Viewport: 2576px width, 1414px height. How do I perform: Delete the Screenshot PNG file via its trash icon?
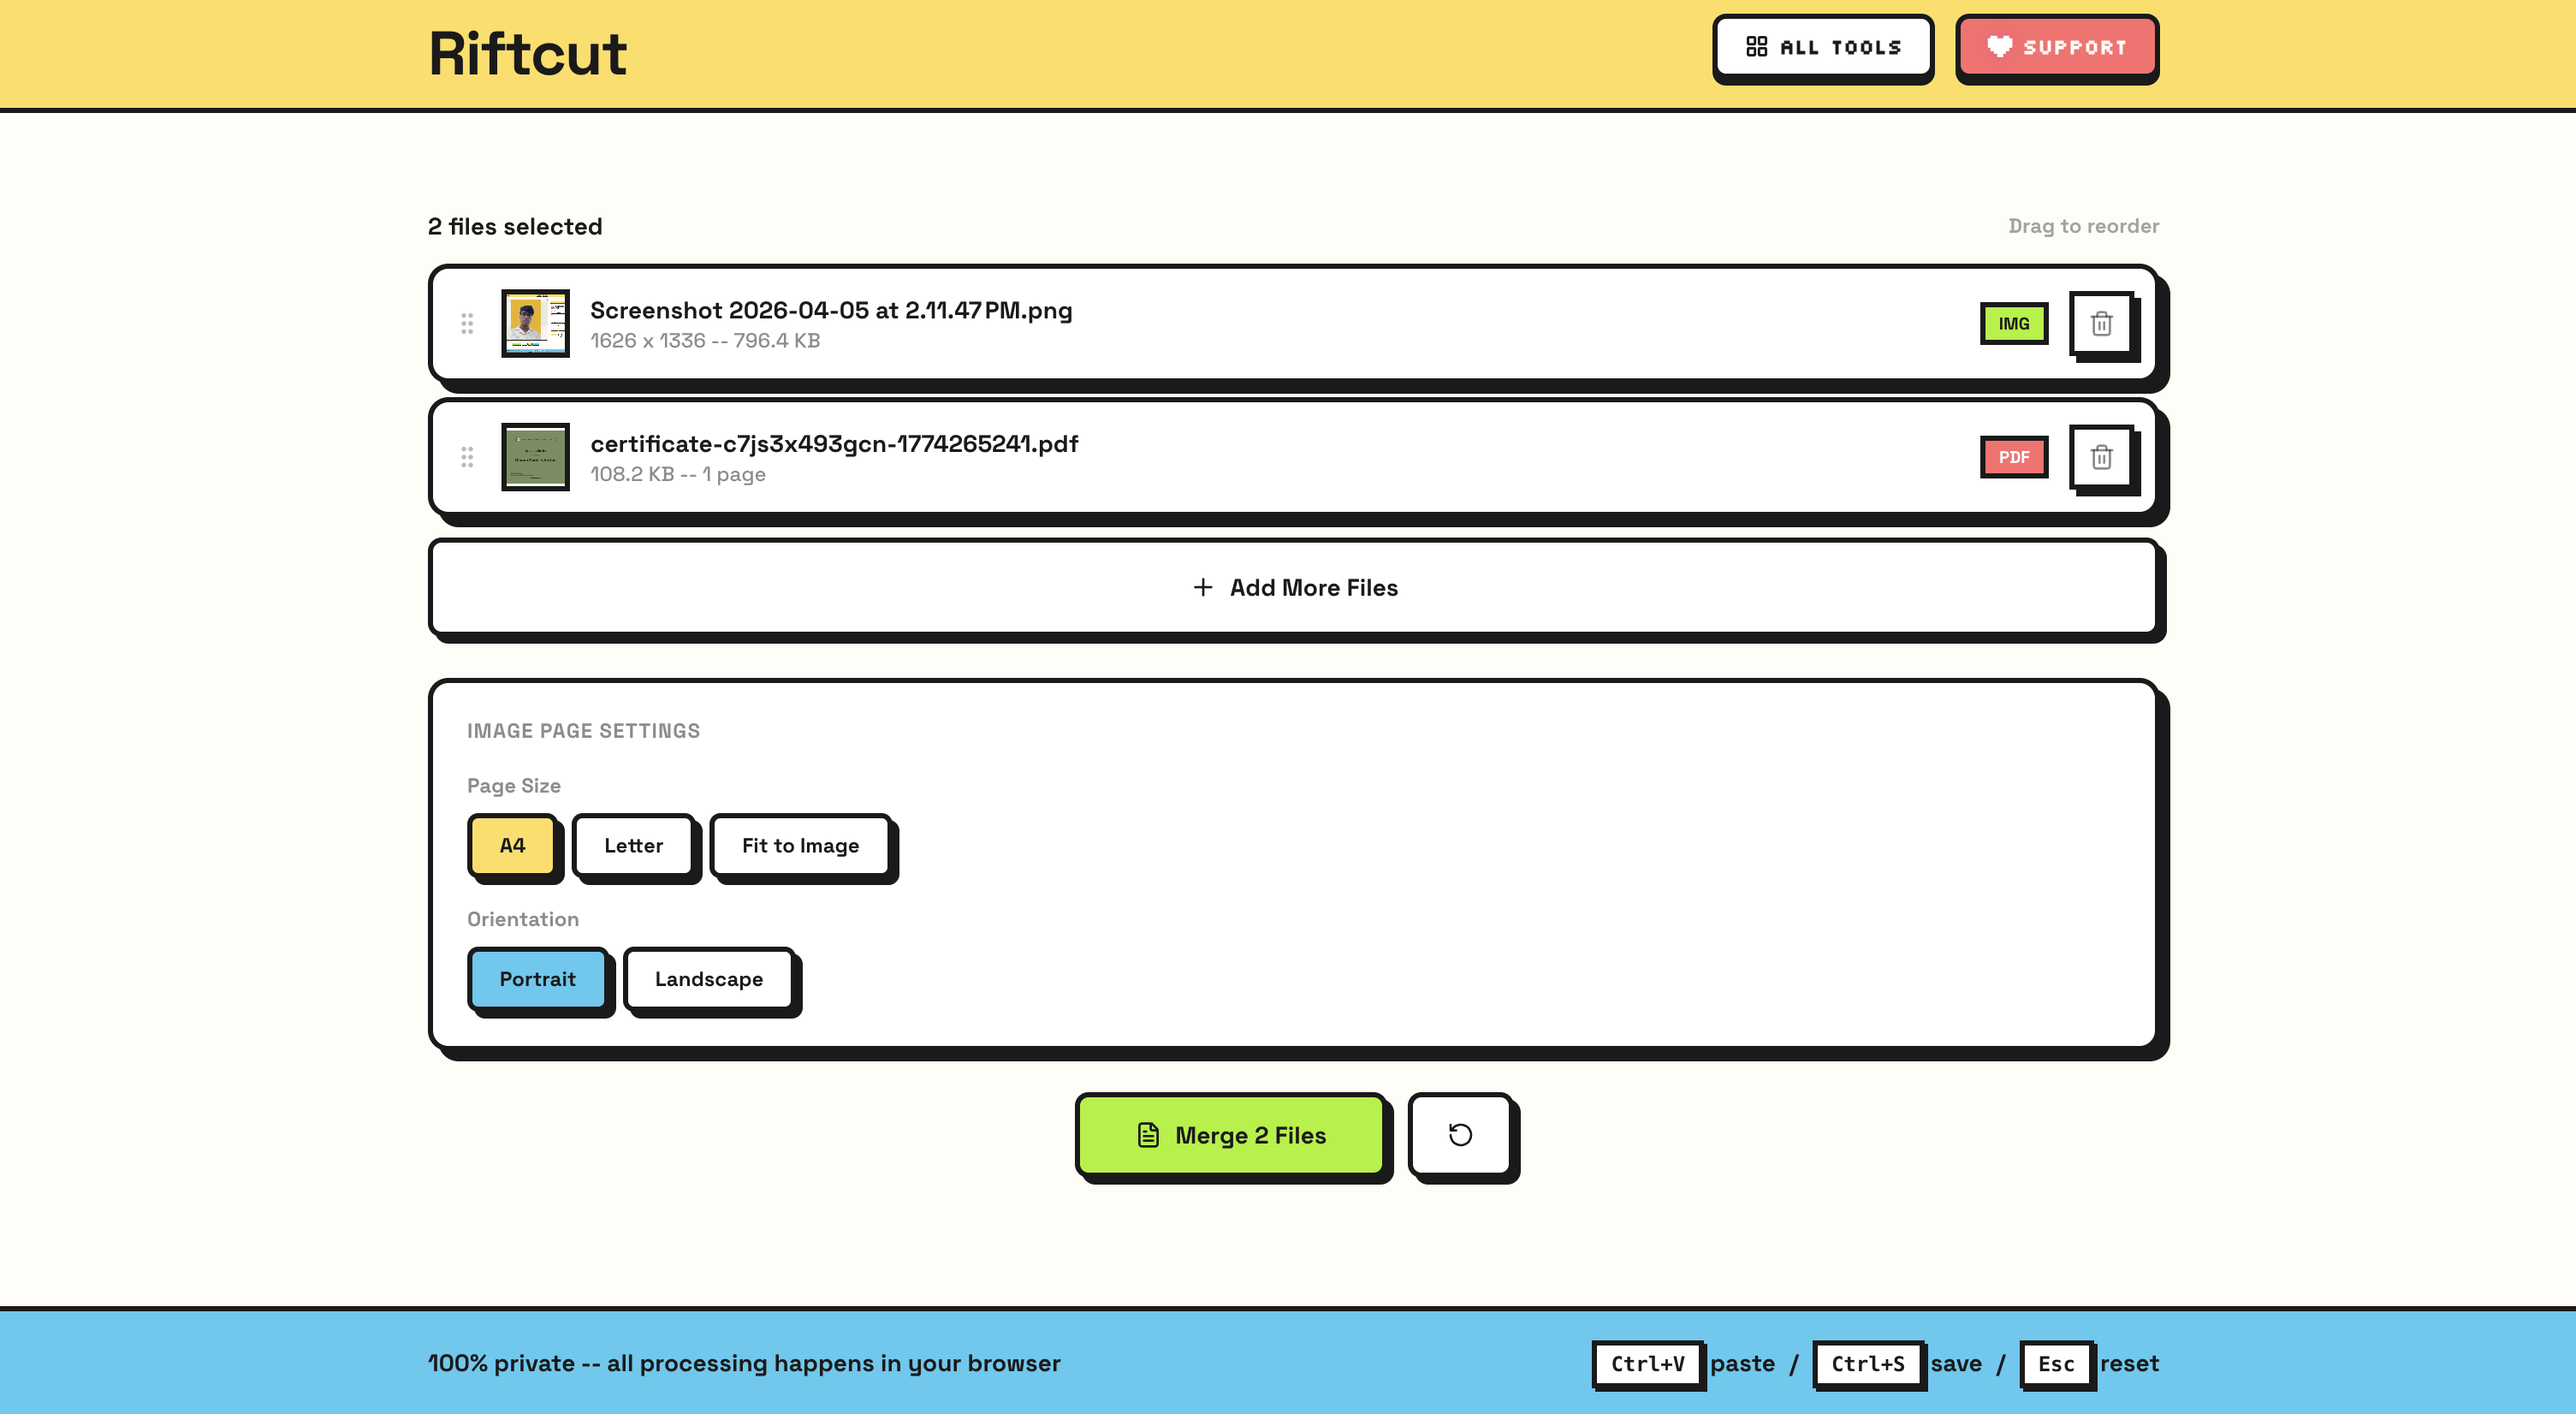(x=2101, y=324)
